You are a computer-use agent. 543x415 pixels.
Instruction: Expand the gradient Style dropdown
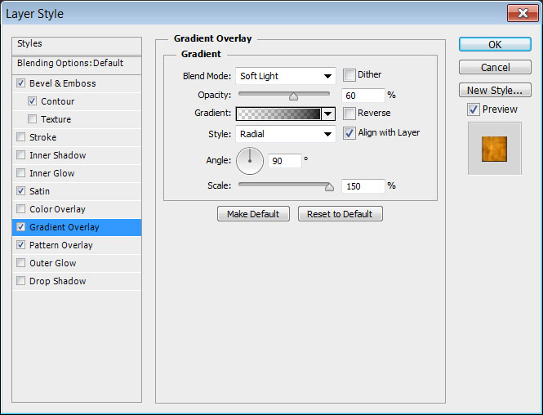coord(286,134)
